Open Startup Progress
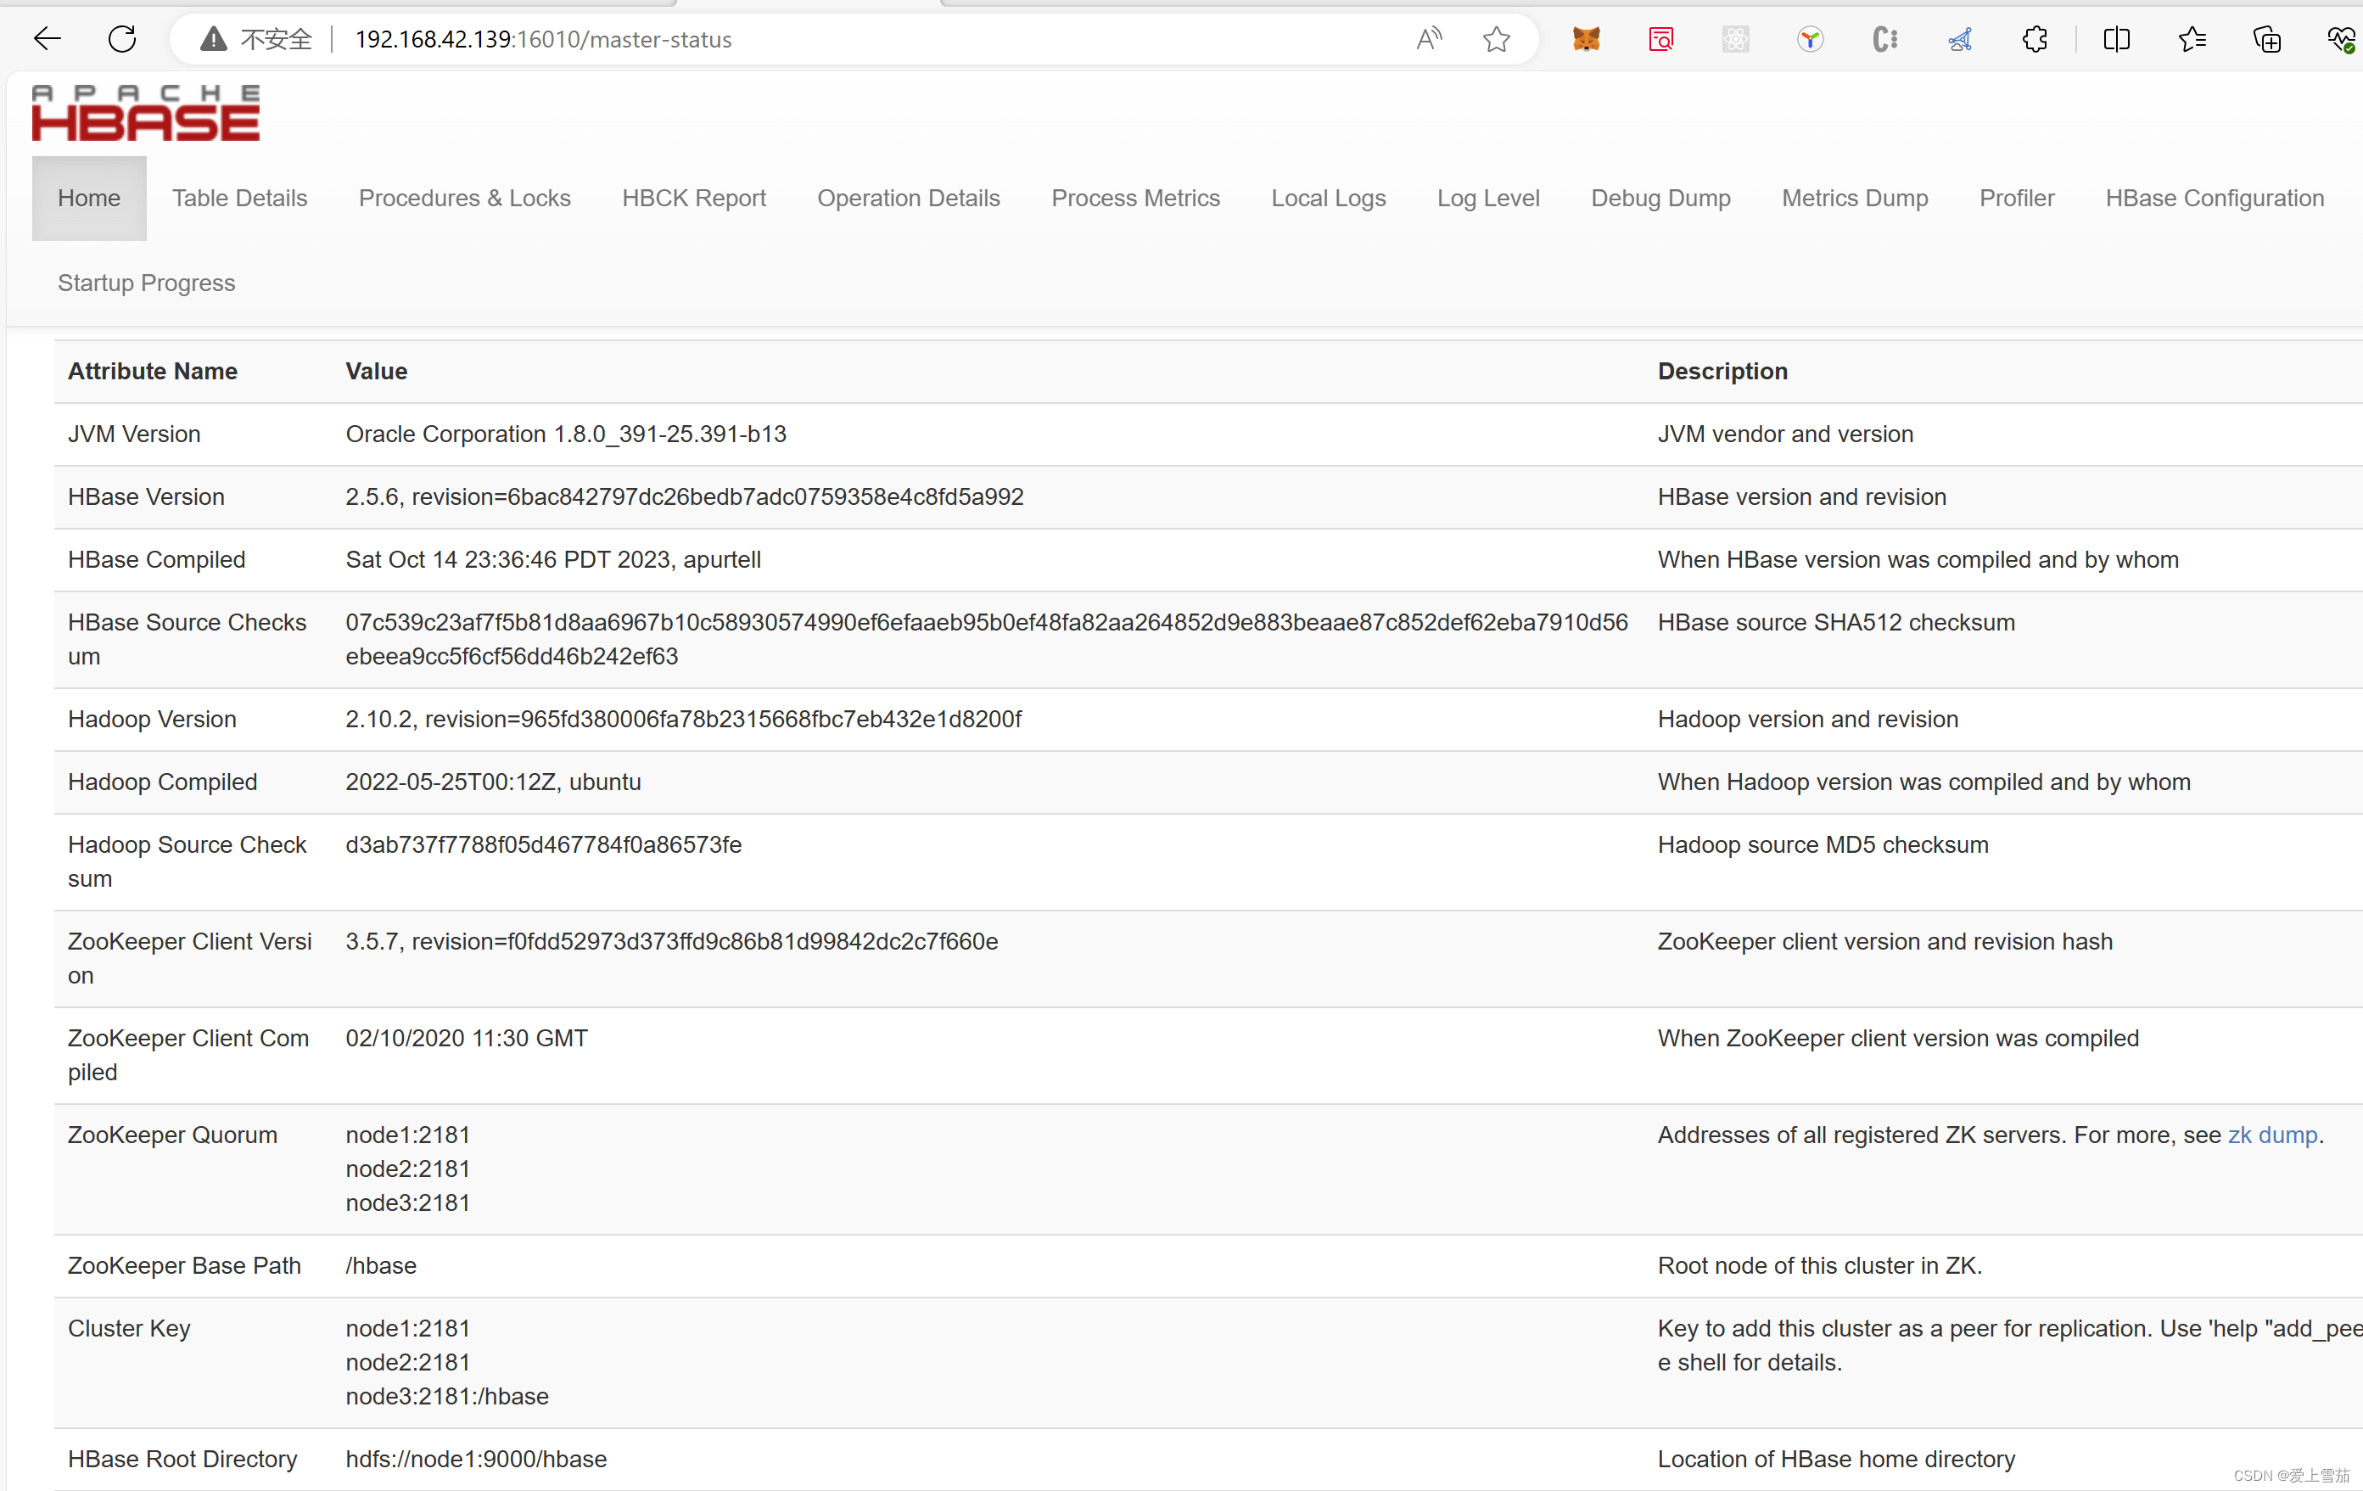This screenshot has height=1491, width=2363. 145,283
